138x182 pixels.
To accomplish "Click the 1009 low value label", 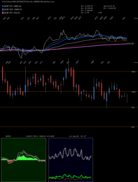I will 92,62.
